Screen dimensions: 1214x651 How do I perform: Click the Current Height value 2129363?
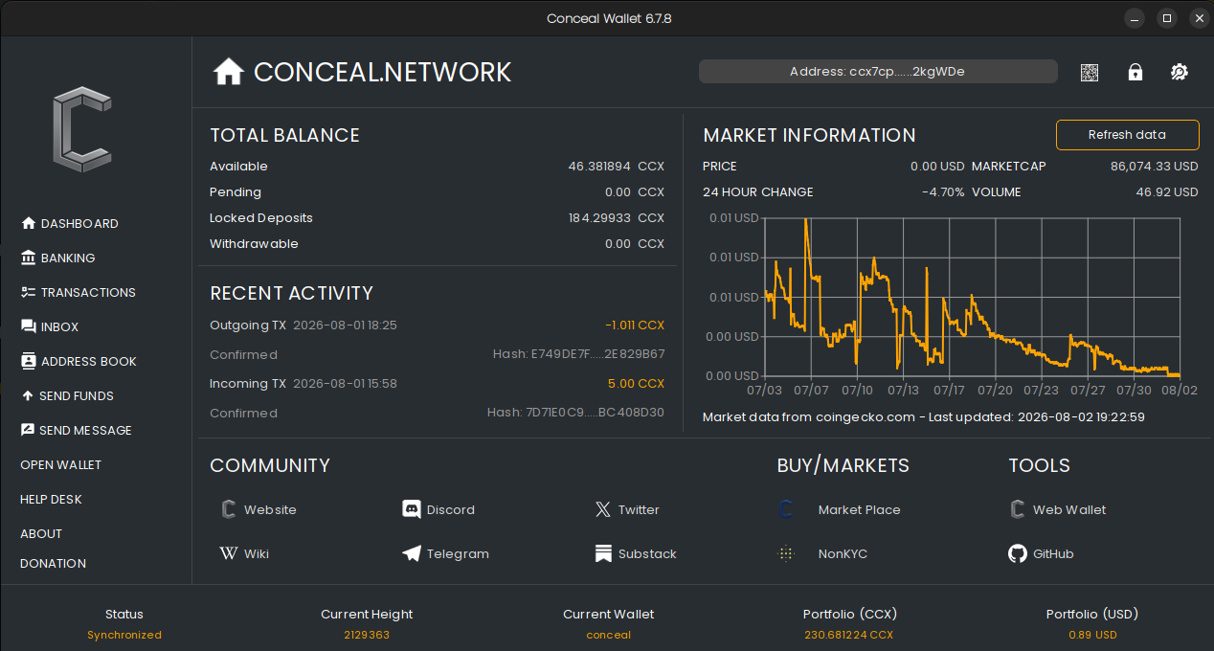pyautogui.click(x=367, y=635)
